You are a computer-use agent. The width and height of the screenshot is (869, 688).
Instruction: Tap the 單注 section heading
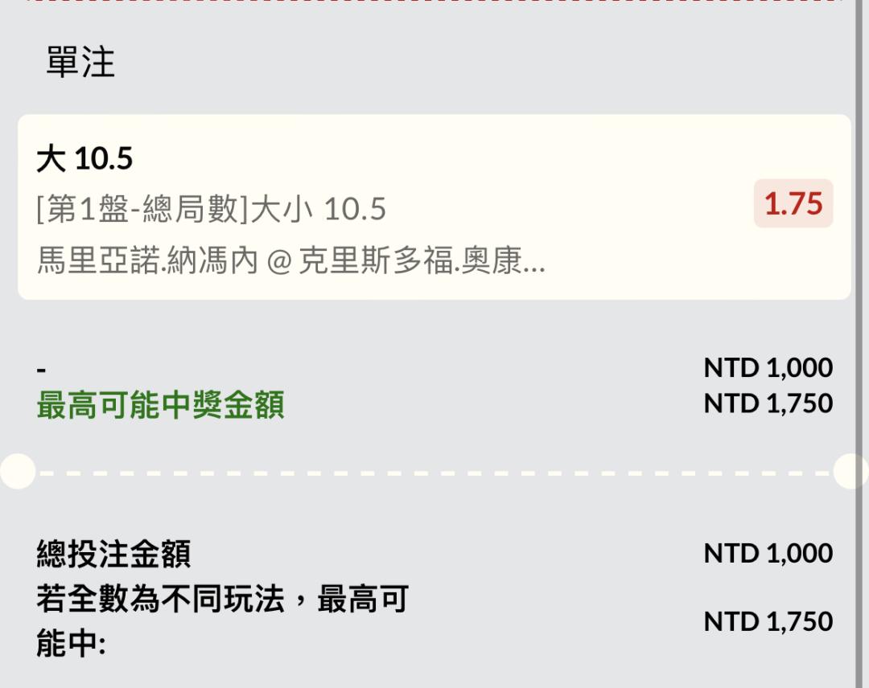pyautogui.click(x=80, y=63)
